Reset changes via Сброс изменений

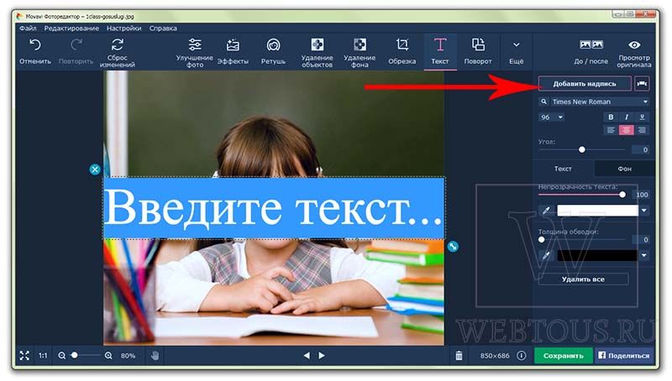tap(117, 52)
